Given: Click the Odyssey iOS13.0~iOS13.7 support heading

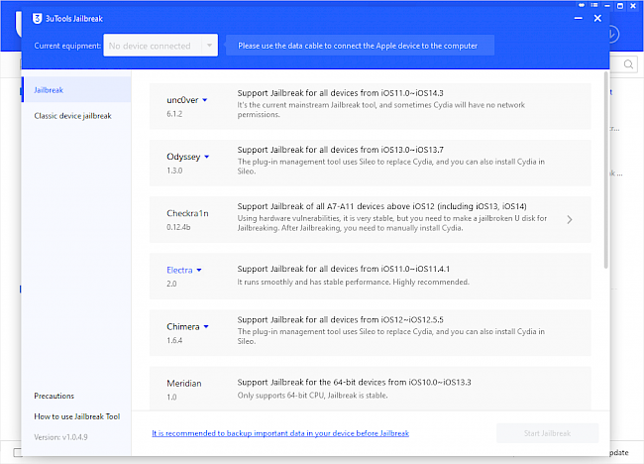Looking at the screenshot, I should tap(340, 150).
